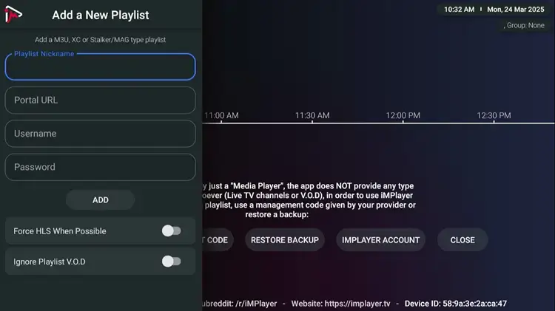The height and width of the screenshot is (311, 555).
Task: Click the partially hidden CODE button
Action: click(x=218, y=240)
